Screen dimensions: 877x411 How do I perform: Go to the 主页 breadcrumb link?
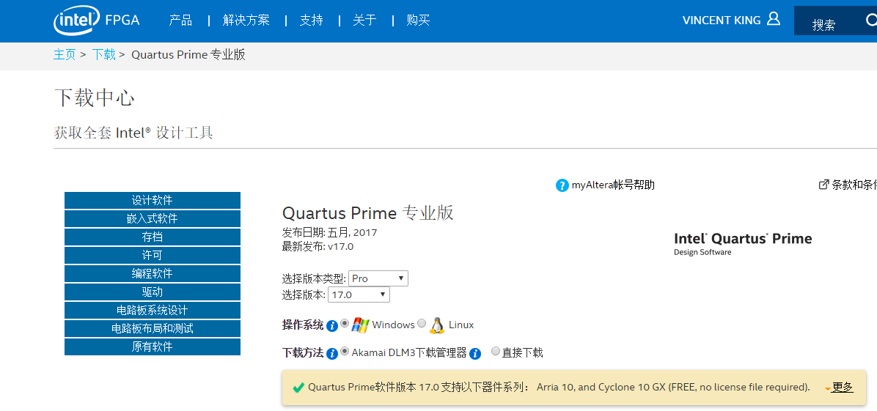[65, 55]
